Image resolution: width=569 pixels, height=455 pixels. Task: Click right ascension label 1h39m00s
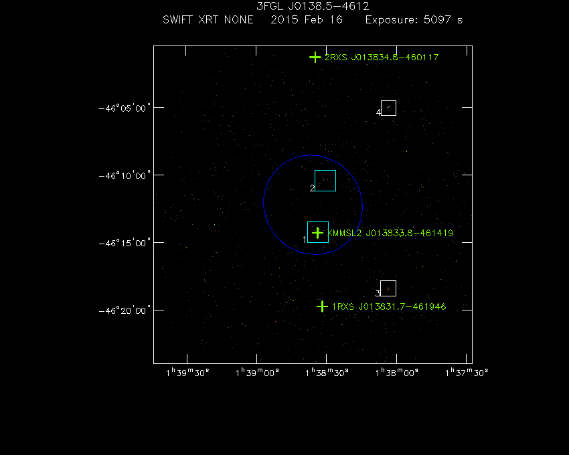[x=257, y=373]
